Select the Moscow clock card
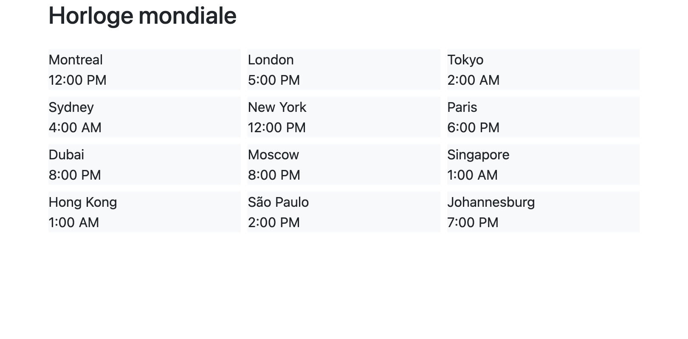The width and height of the screenshot is (688, 339). (344, 164)
